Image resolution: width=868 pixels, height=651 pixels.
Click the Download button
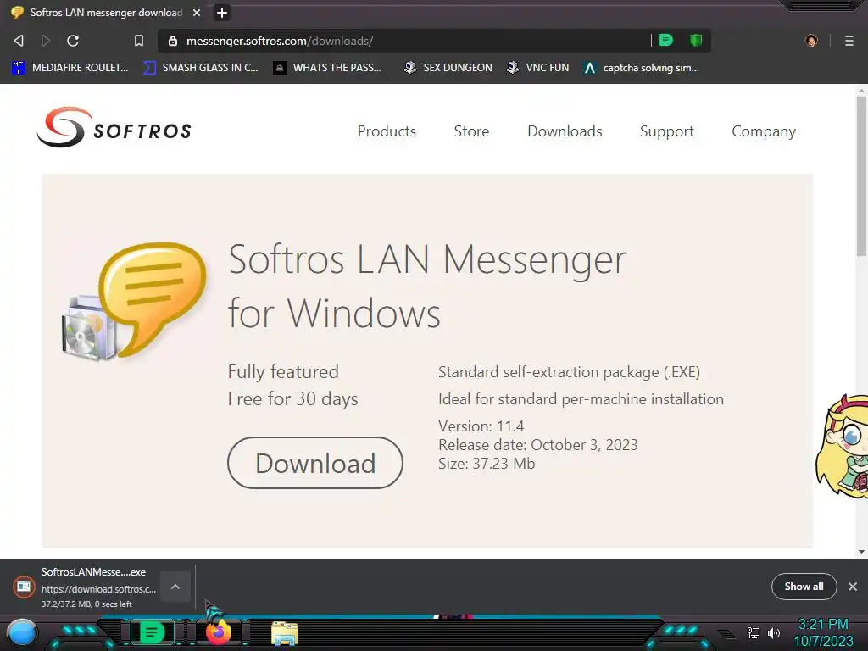[x=315, y=463]
